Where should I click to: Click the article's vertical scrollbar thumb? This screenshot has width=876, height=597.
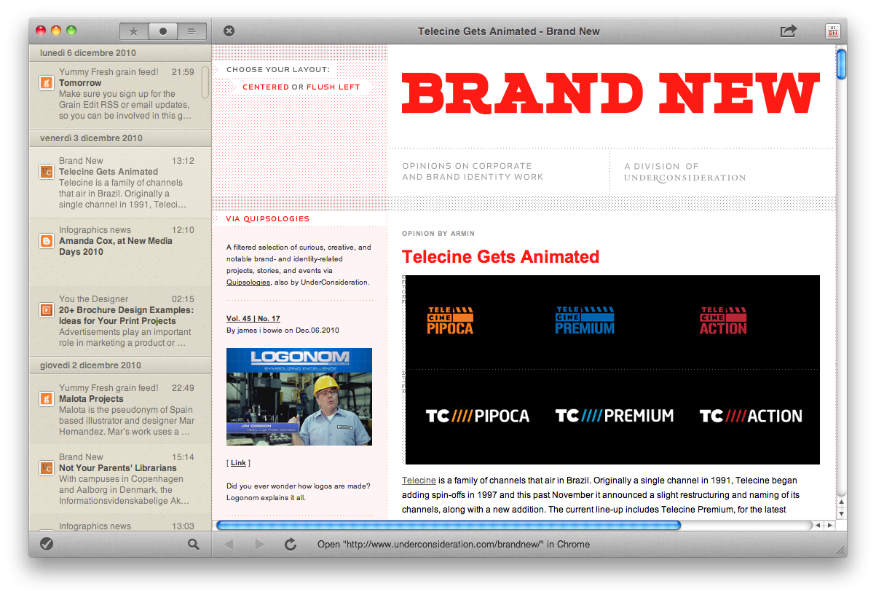click(x=841, y=63)
